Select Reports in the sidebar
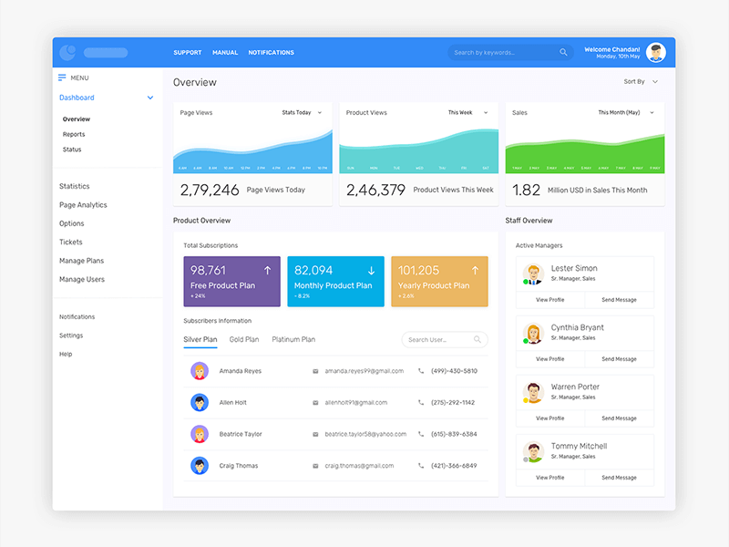 [74, 134]
